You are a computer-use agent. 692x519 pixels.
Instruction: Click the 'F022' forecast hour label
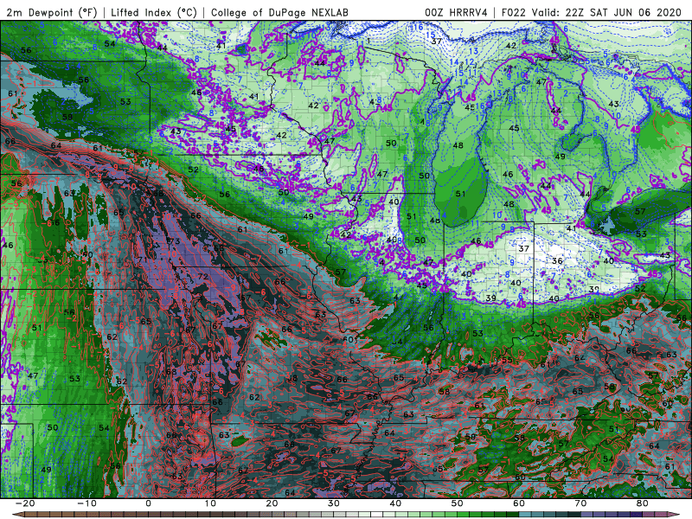[x=514, y=12]
